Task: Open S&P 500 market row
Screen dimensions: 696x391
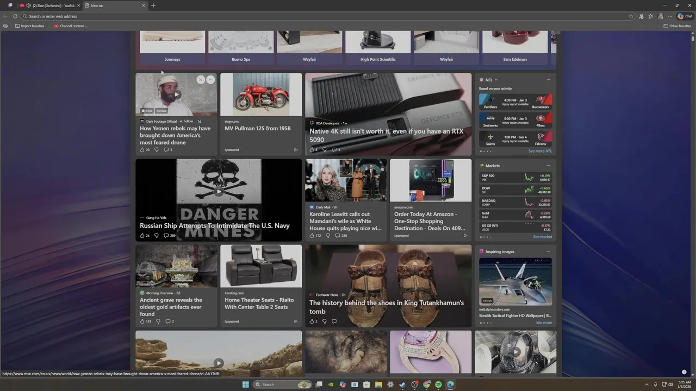Action: 515,177
